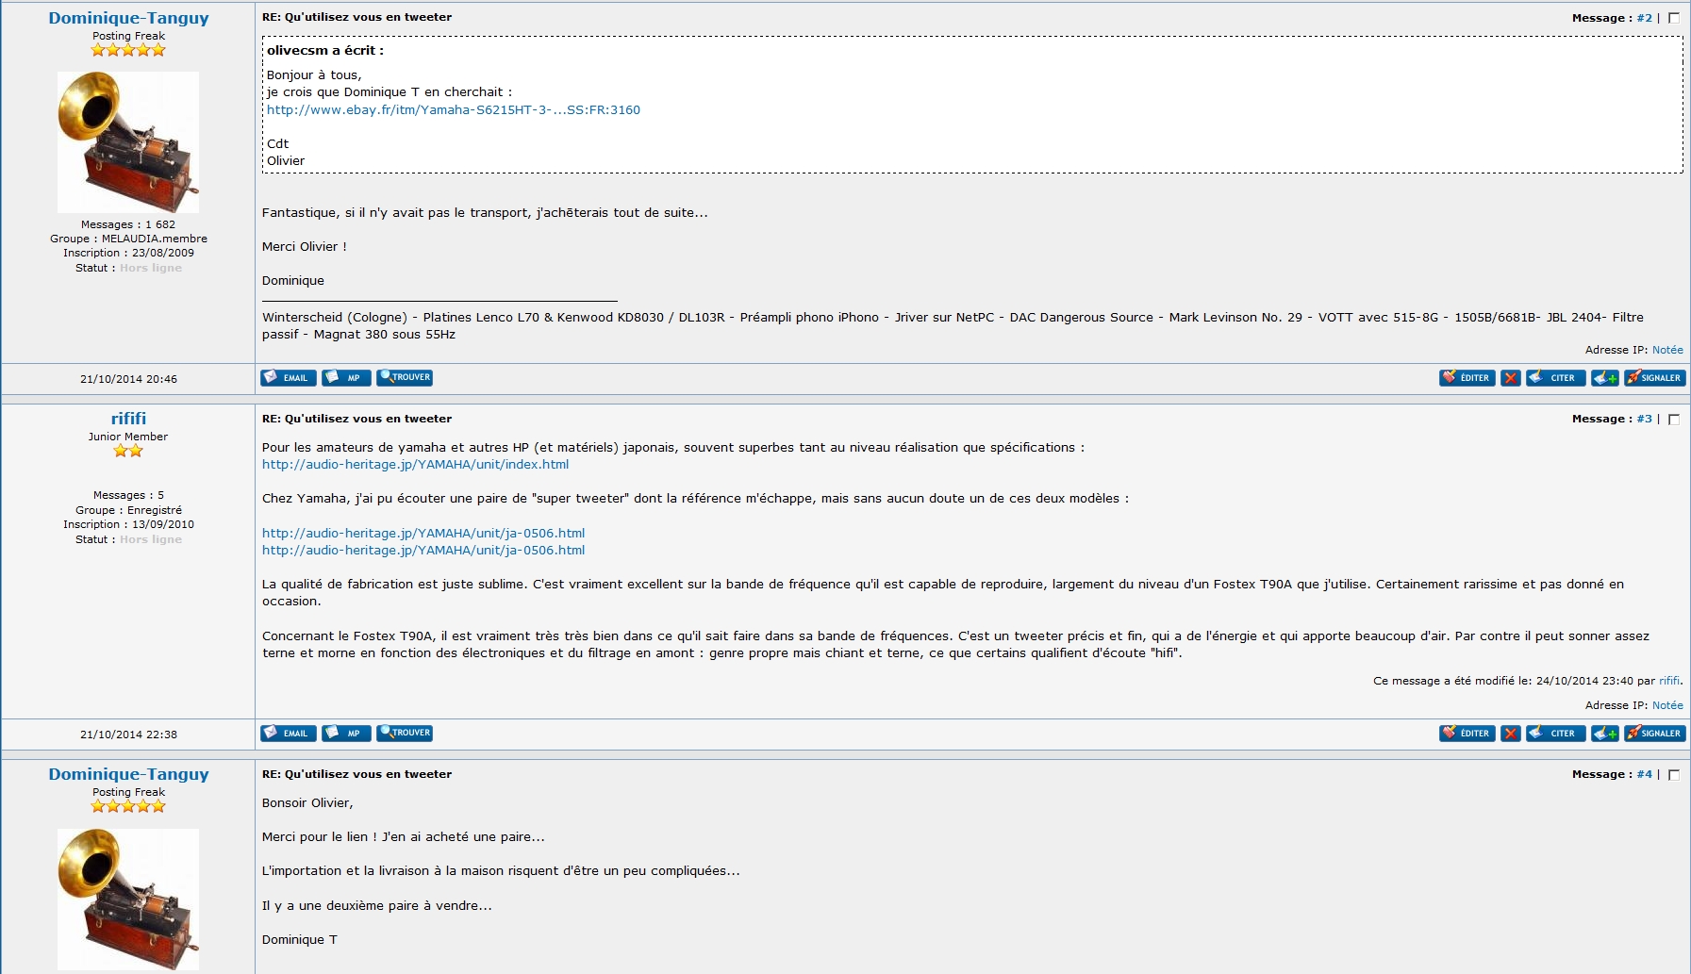1691x974 pixels.
Task: Open the ebay Yamaha S6215HT link
Action: point(453,109)
